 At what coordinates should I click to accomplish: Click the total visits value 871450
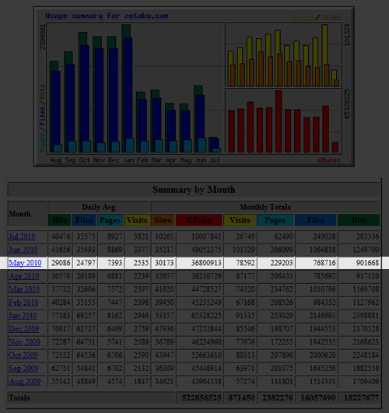tap(241, 397)
